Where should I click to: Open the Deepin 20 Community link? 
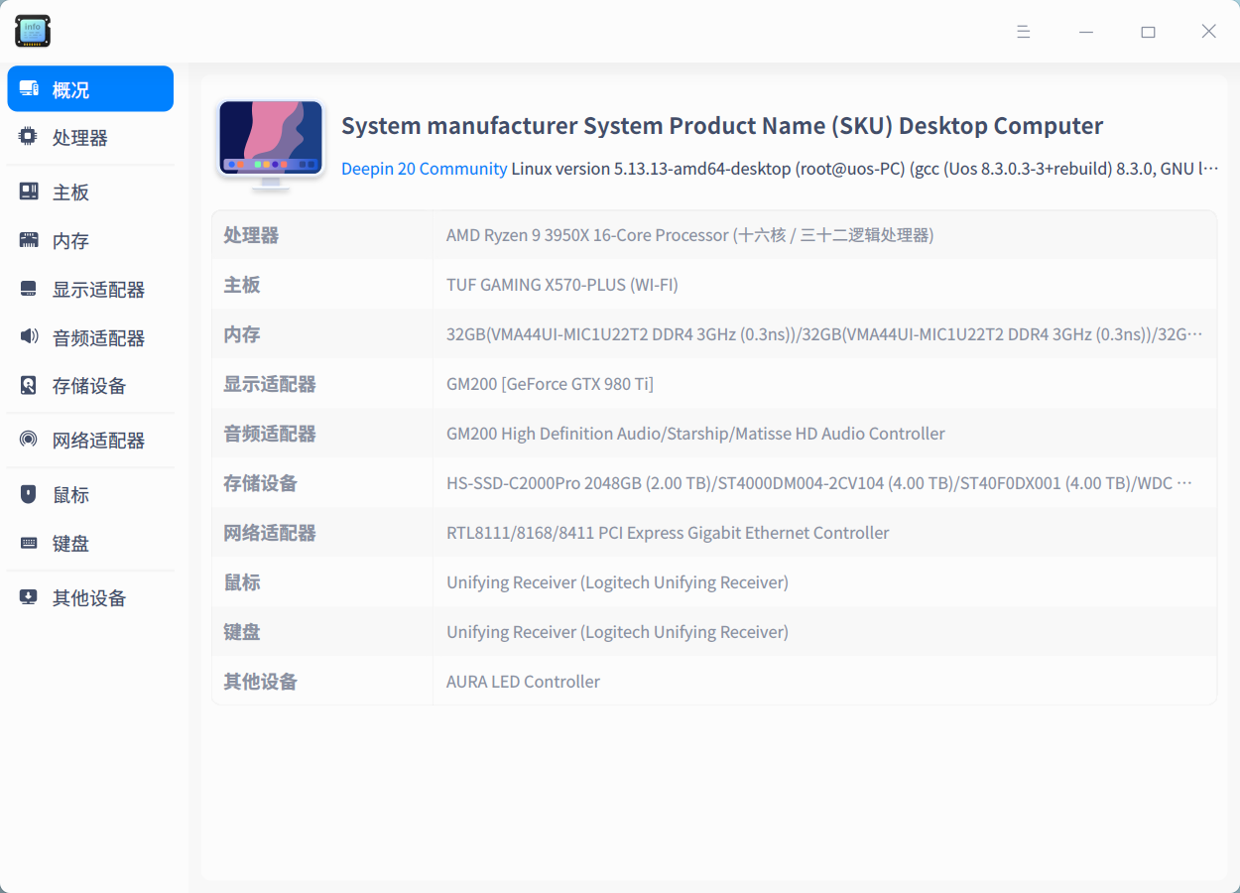click(424, 169)
